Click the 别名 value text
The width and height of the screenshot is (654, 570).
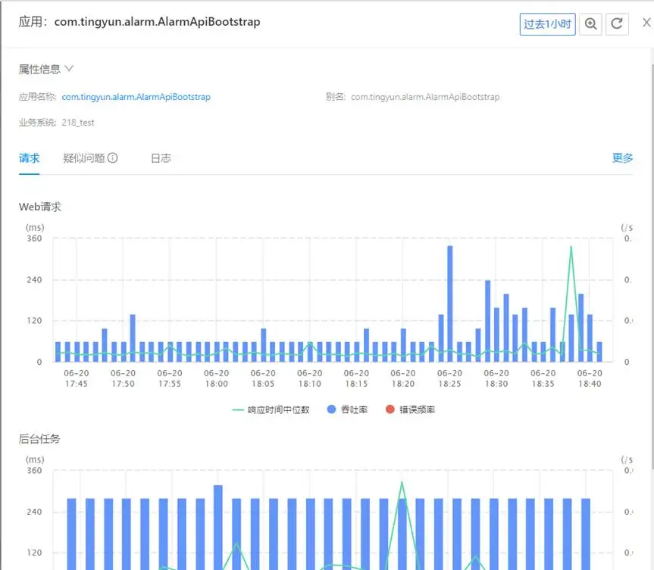pos(425,97)
